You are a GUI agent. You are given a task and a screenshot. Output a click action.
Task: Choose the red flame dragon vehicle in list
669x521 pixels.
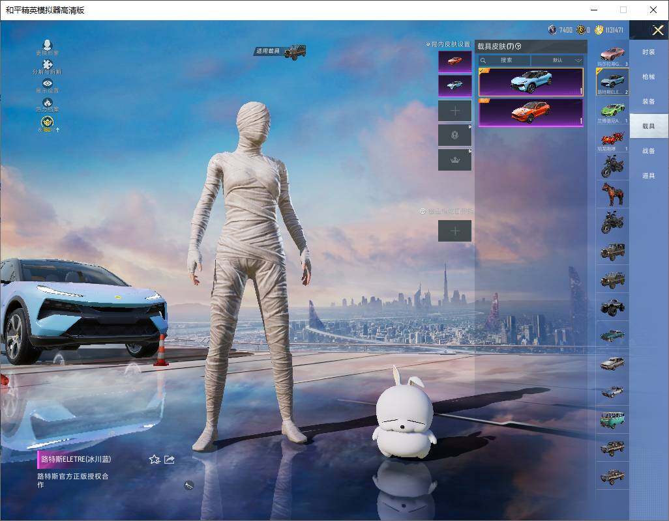[612, 139]
